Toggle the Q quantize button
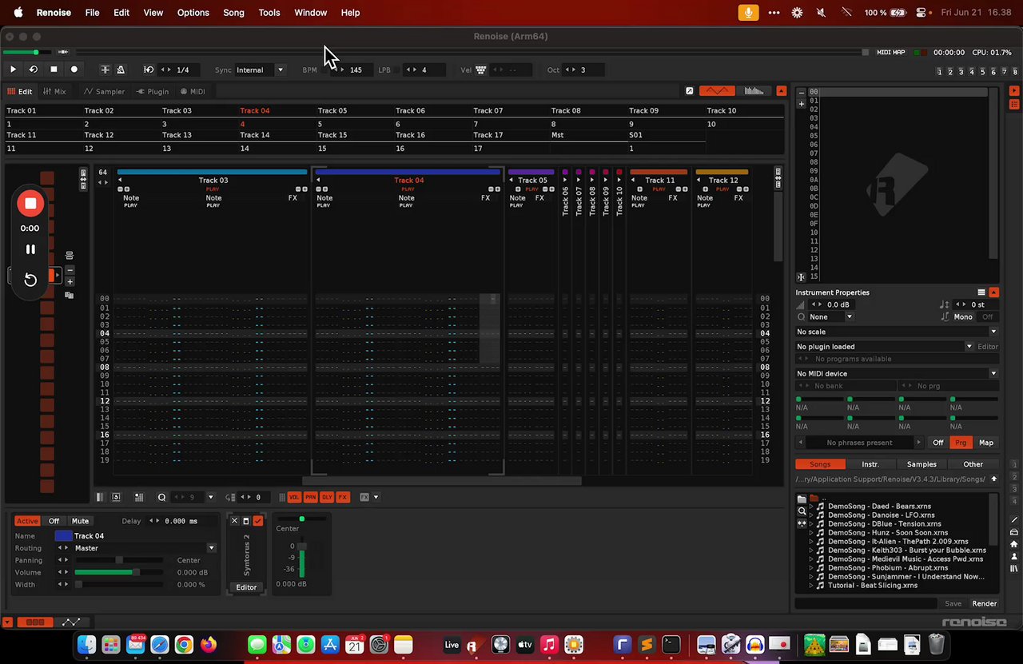Viewport: 1023px width, 664px height. pyautogui.click(x=161, y=497)
